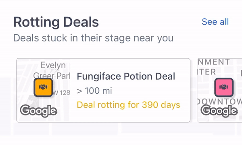Tap the orange handshake deal pin
Image resolution: width=242 pixels, height=146 pixels.
pos(43,87)
